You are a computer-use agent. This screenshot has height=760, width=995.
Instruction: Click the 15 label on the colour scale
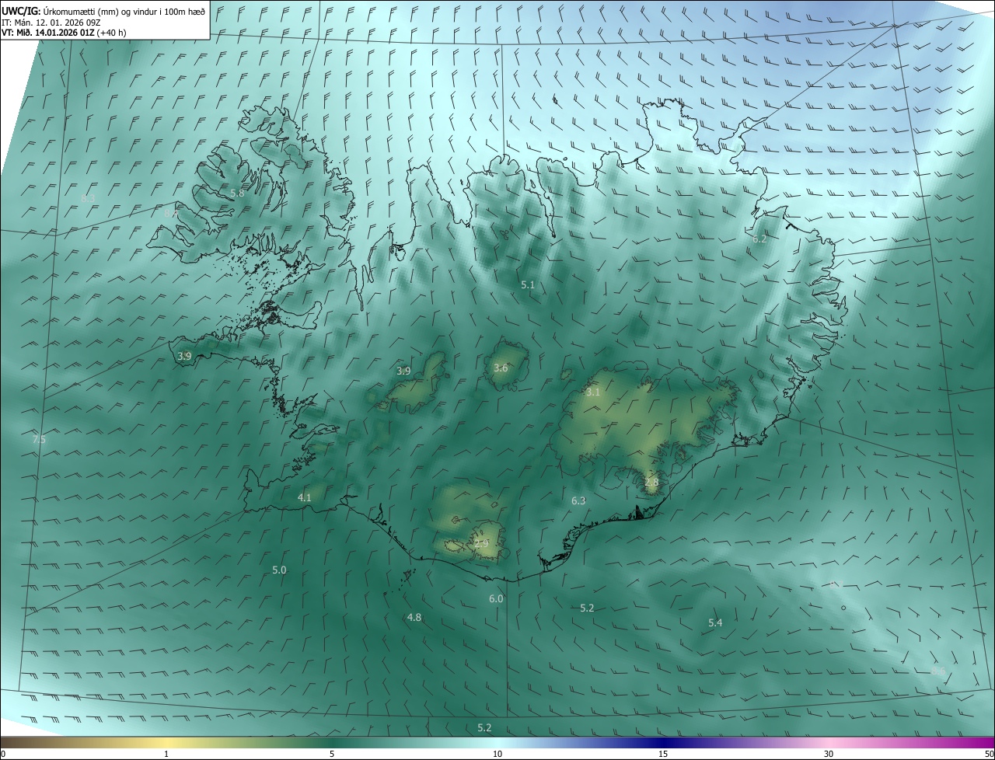(x=663, y=754)
